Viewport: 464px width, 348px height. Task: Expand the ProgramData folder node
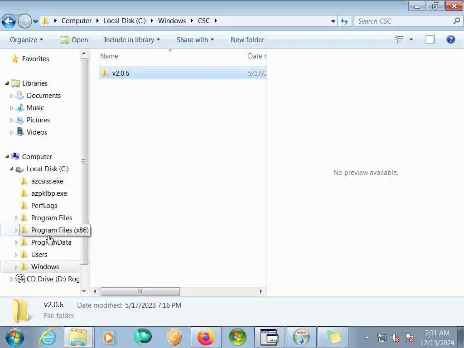click(x=16, y=243)
